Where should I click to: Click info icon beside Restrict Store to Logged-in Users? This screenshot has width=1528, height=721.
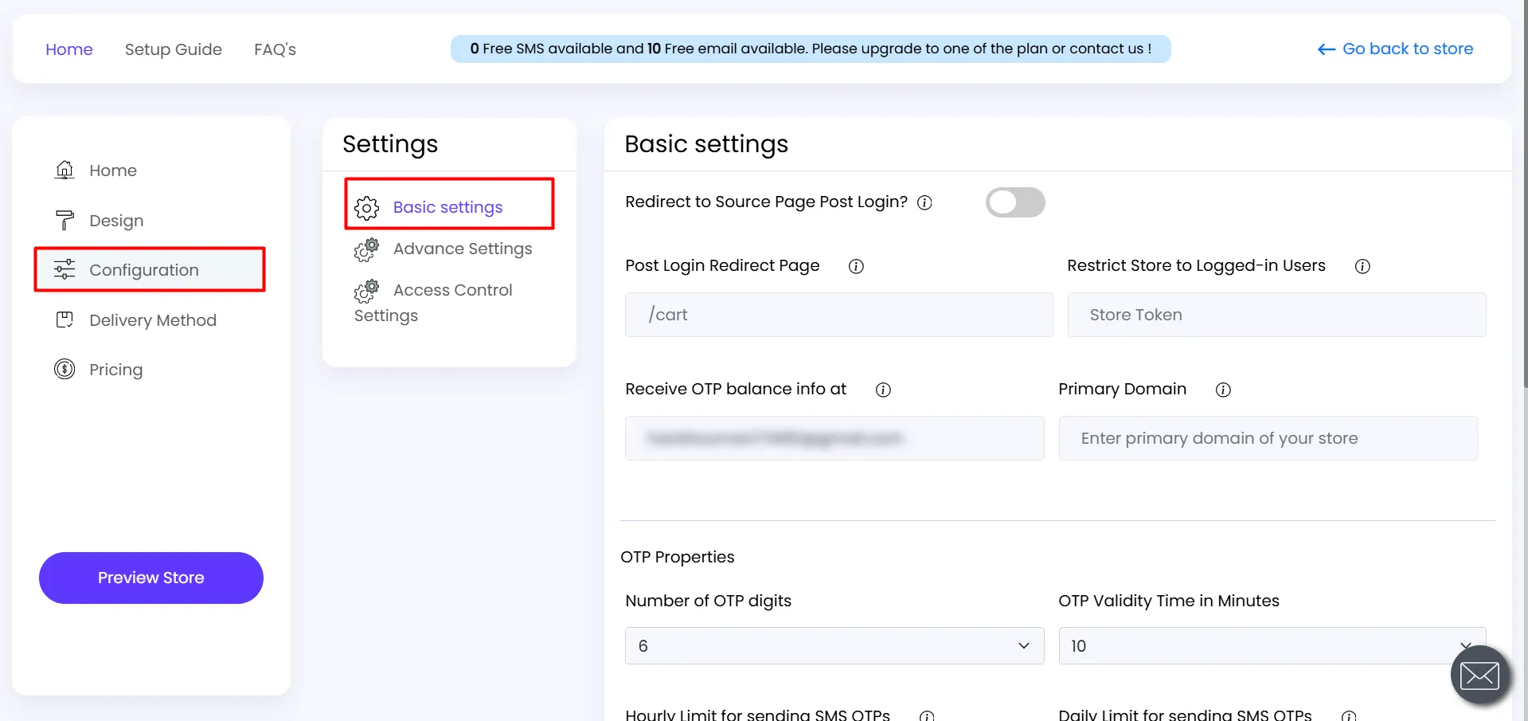(x=1362, y=266)
